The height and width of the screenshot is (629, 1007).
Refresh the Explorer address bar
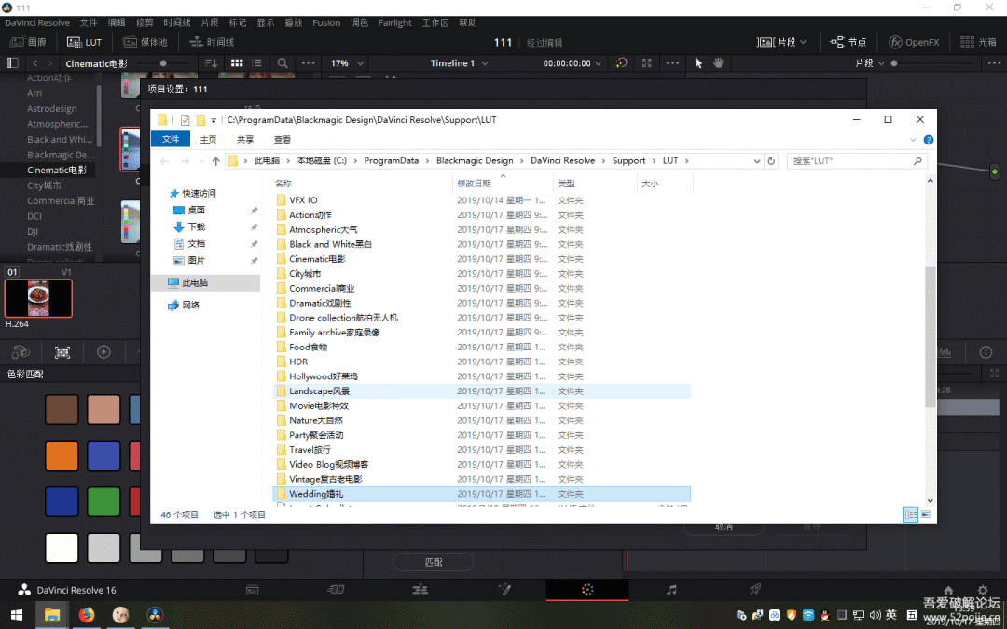[x=771, y=161]
